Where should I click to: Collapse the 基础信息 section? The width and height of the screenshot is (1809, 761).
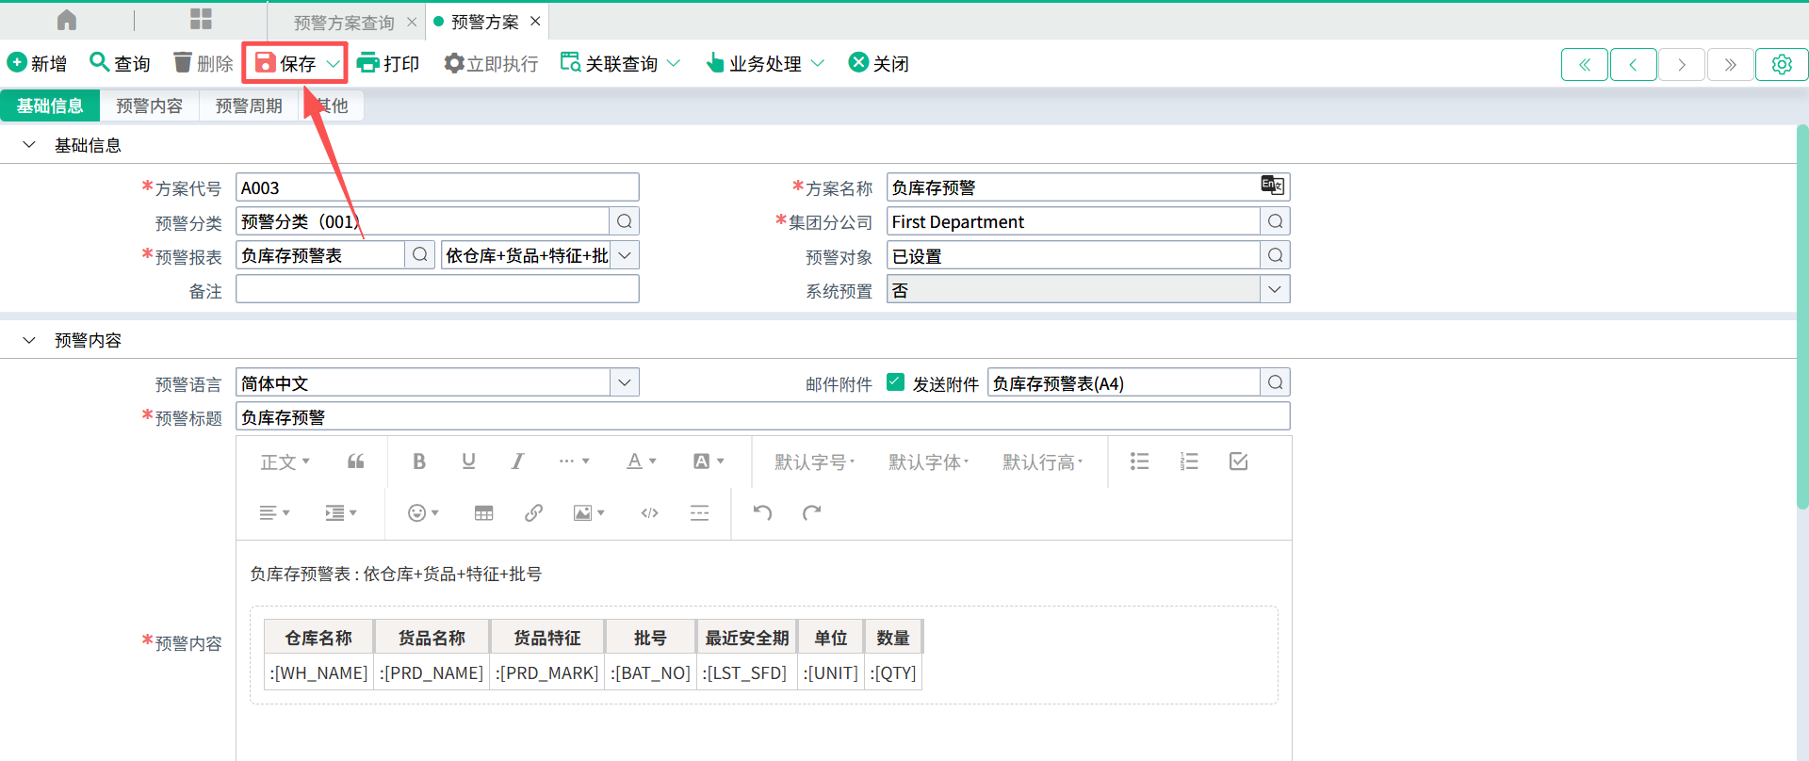click(x=29, y=145)
